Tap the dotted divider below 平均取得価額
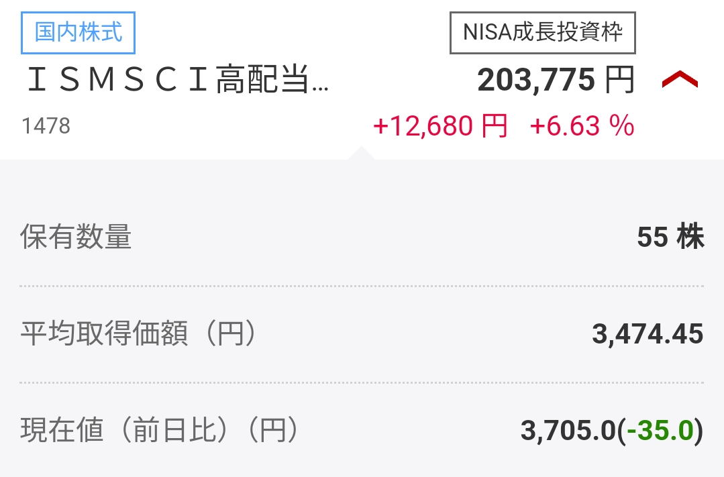The height and width of the screenshot is (477, 724). click(362, 382)
